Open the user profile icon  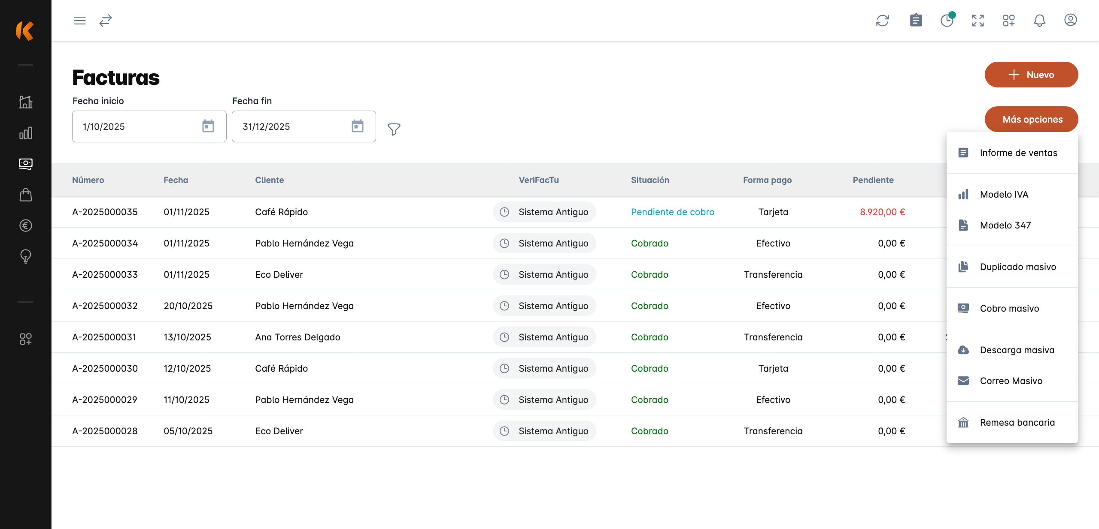pos(1070,20)
